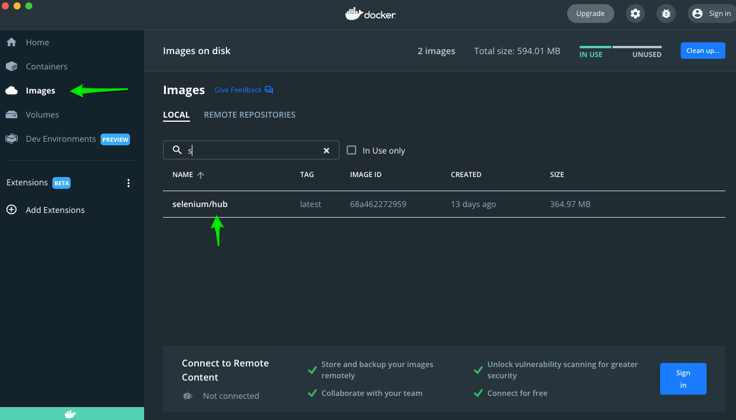Click the 364.97 MB size cell
The height and width of the screenshot is (420, 736).
[x=570, y=204]
